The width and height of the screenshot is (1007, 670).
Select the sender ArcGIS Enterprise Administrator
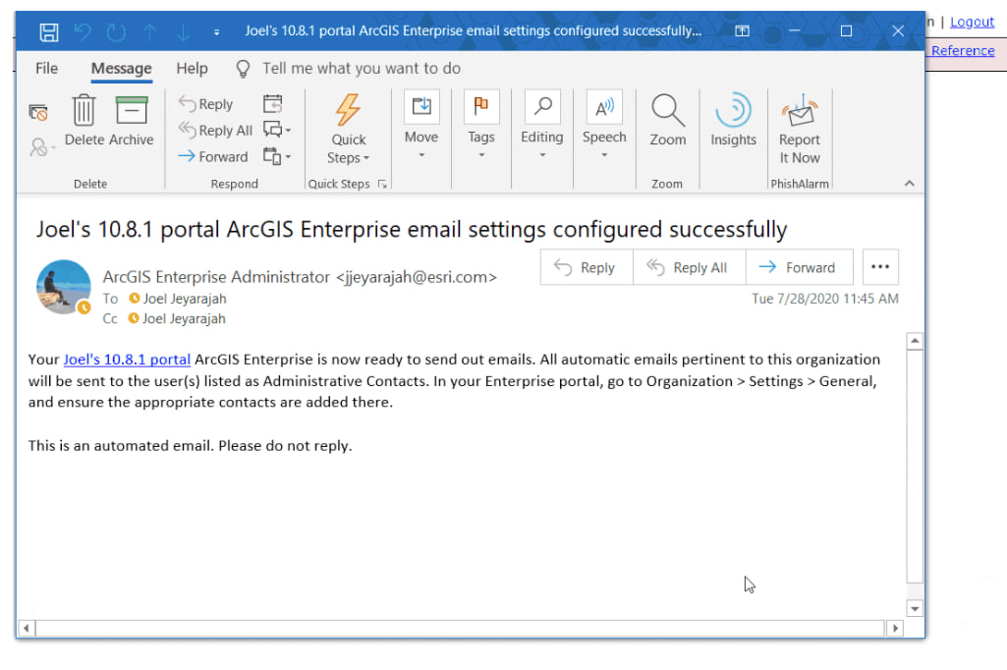pyautogui.click(x=300, y=277)
